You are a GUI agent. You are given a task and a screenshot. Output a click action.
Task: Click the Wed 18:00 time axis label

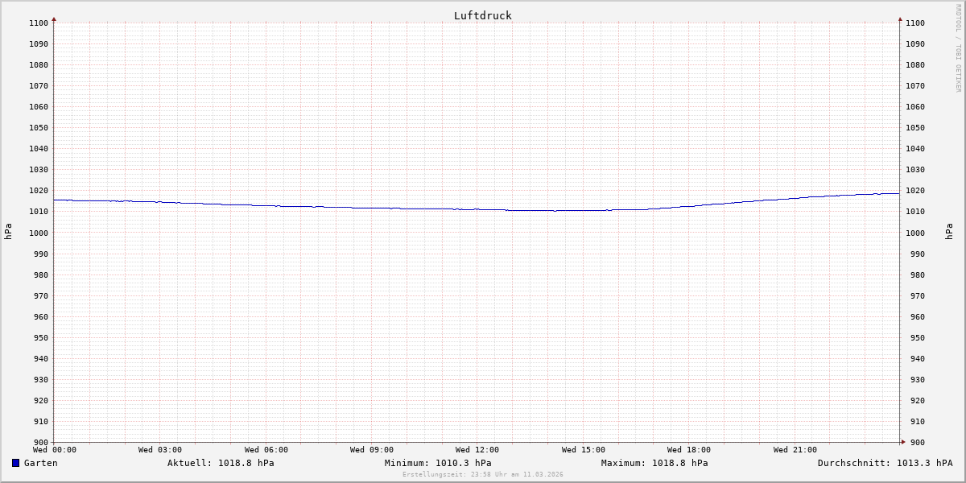pyautogui.click(x=689, y=450)
